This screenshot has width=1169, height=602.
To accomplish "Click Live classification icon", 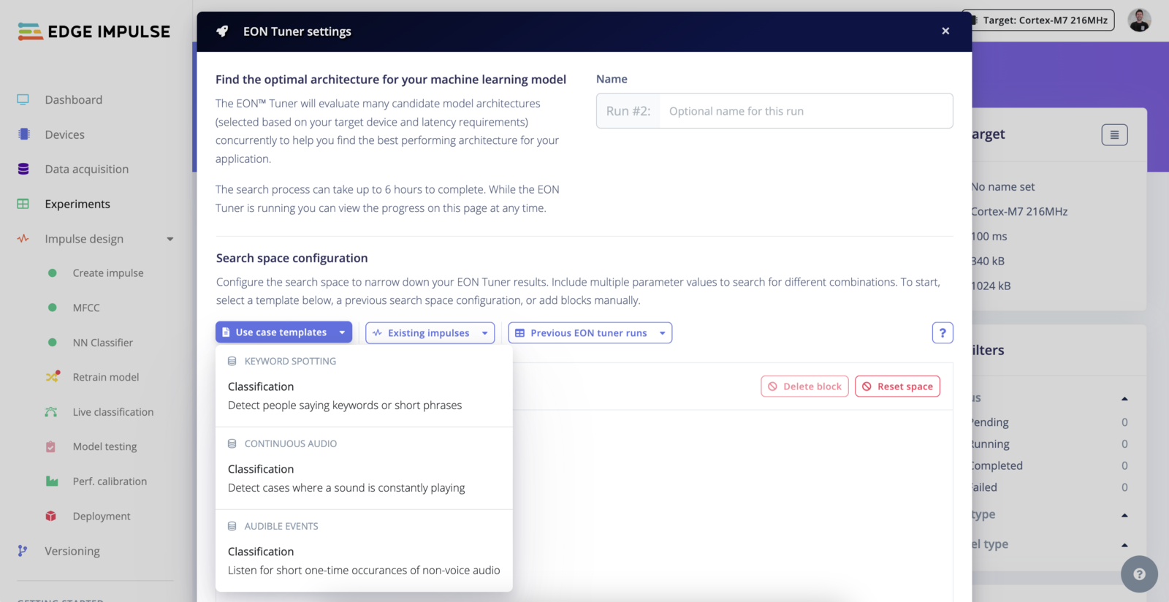I will click(x=51, y=412).
